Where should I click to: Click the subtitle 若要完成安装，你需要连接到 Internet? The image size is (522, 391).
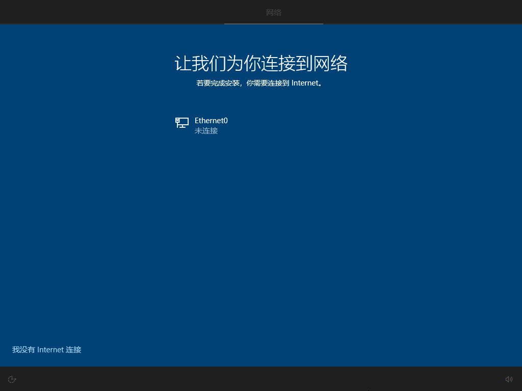(259, 83)
